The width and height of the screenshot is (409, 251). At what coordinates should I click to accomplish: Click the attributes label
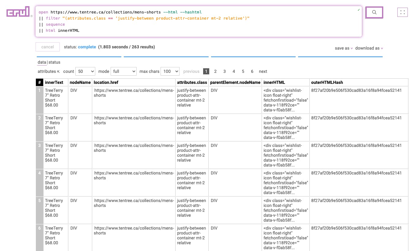[47, 71]
